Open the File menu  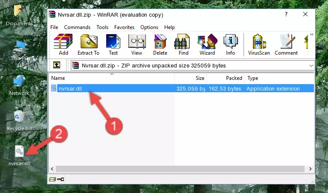point(54,27)
